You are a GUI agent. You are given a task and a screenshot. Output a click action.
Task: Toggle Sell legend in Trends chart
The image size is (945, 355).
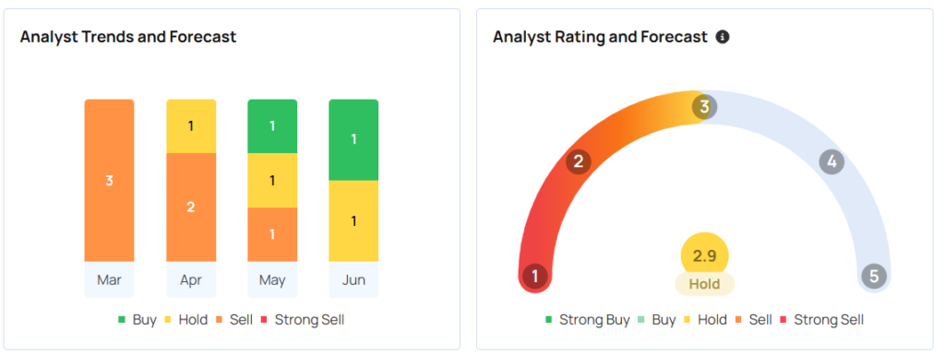tap(233, 319)
